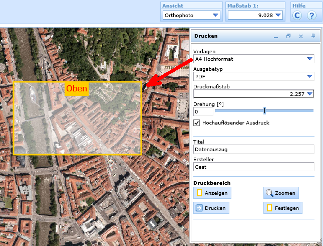Minimize the Drucken panel

coord(275,37)
